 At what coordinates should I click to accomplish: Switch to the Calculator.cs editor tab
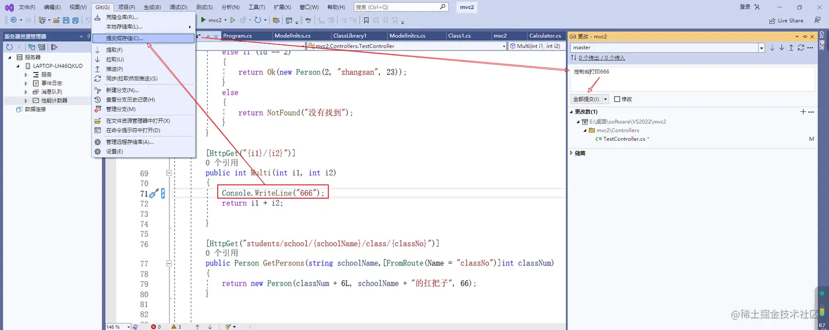[x=545, y=36]
